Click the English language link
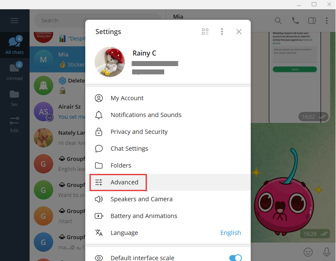The height and width of the screenshot is (261, 336). (230, 233)
